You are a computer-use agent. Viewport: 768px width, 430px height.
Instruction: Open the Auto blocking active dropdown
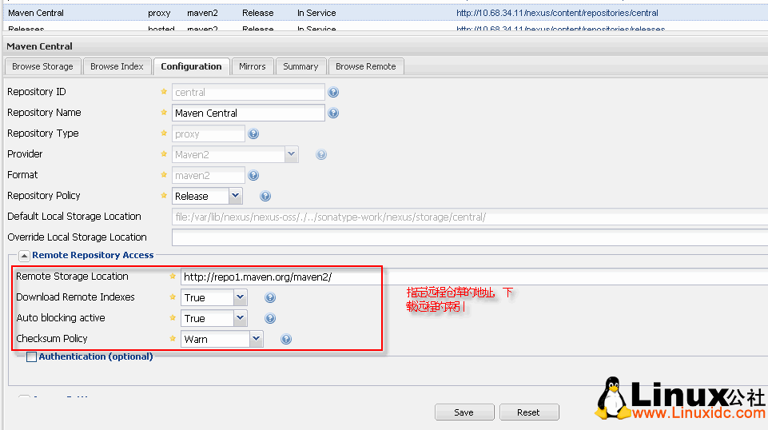pyautogui.click(x=240, y=318)
